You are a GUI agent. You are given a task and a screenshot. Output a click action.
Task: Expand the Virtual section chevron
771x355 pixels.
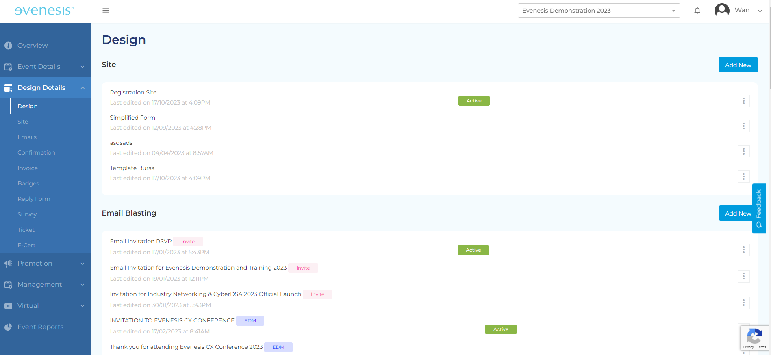83,306
